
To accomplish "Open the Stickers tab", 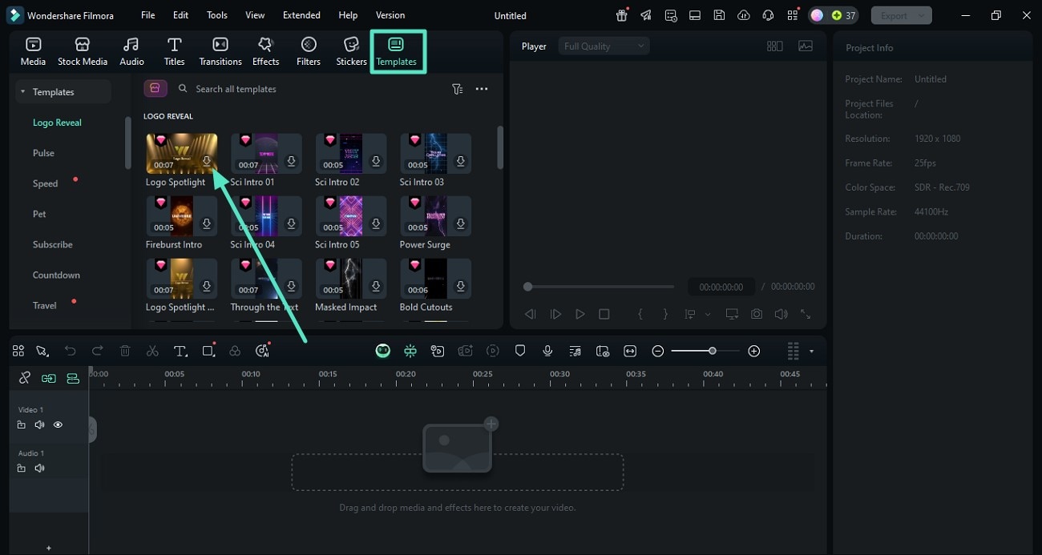I will coord(351,52).
